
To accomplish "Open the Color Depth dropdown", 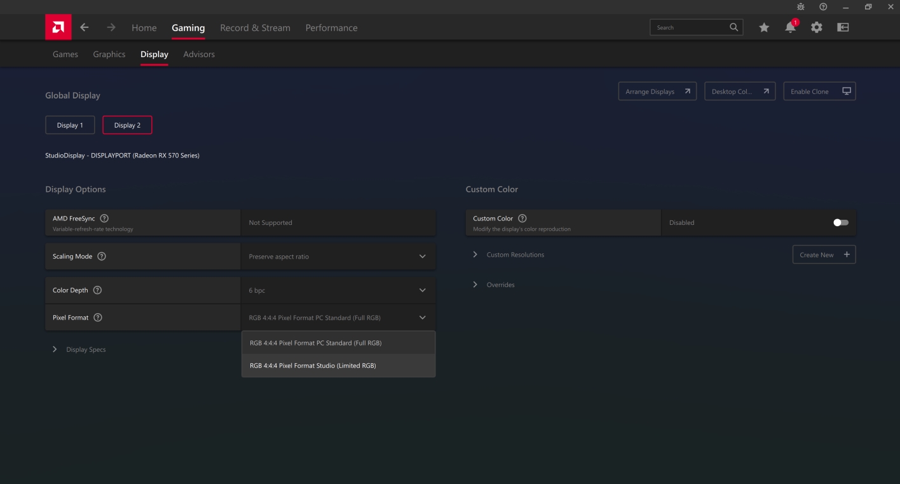I will 338,290.
